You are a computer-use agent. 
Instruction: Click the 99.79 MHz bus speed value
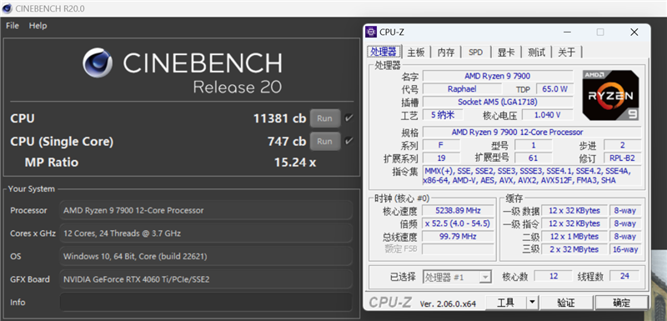click(x=458, y=237)
